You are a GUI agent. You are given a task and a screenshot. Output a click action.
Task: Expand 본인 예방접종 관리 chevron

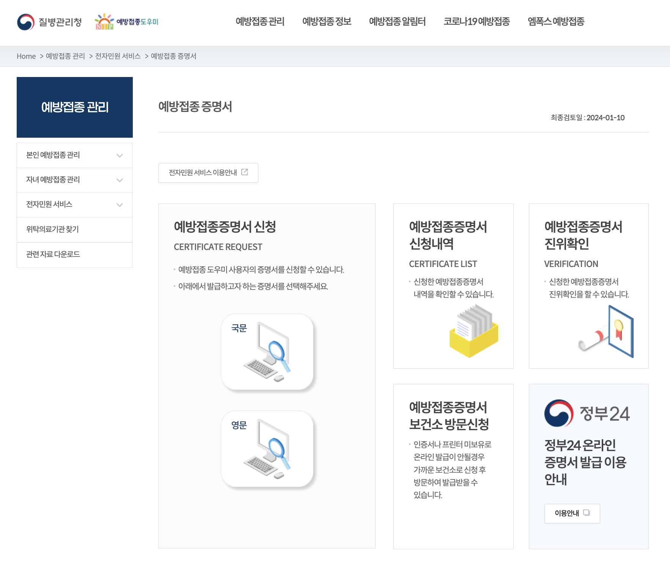pos(120,156)
